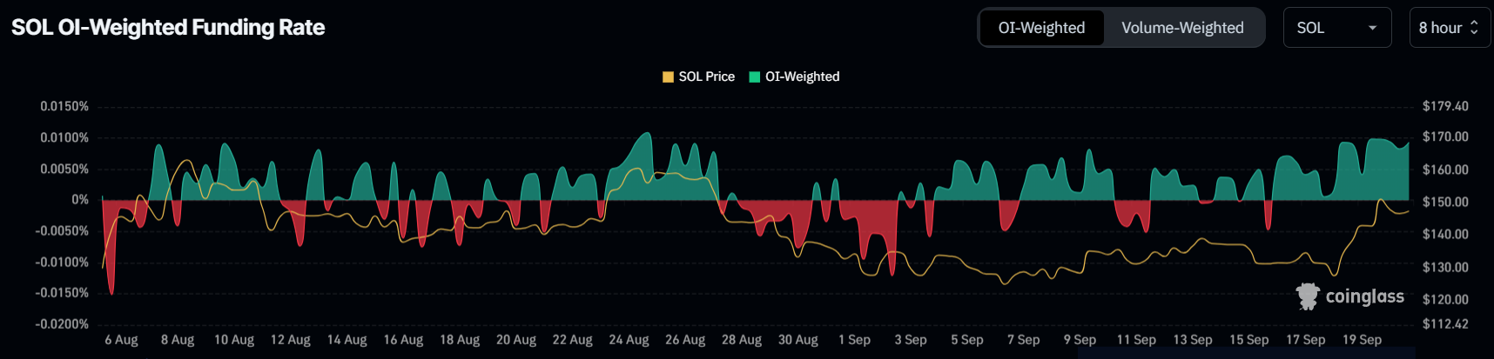Screen dimensions: 1494x359
Task: Click the -0.0100% funding axis label
Action: tap(62, 263)
